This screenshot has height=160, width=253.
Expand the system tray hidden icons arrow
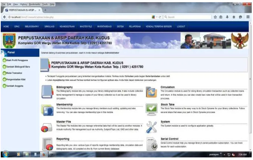(x=224, y=155)
